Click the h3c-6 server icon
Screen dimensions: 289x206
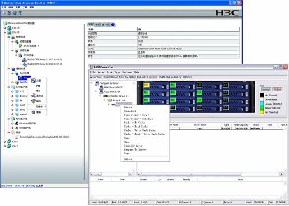9,142
